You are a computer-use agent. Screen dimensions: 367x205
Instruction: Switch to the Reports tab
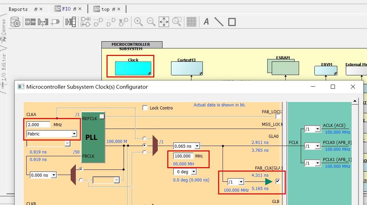(17, 9)
